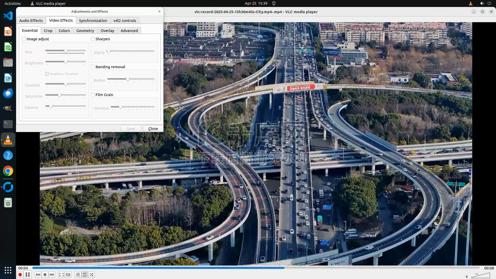The image size is (496, 279).
Task: Enable the Sharpen checkbox
Action: pyautogui.click(x=93, y=39)
